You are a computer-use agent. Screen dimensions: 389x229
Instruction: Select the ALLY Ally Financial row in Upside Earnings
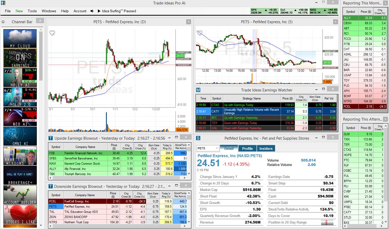tap(118, 169)
